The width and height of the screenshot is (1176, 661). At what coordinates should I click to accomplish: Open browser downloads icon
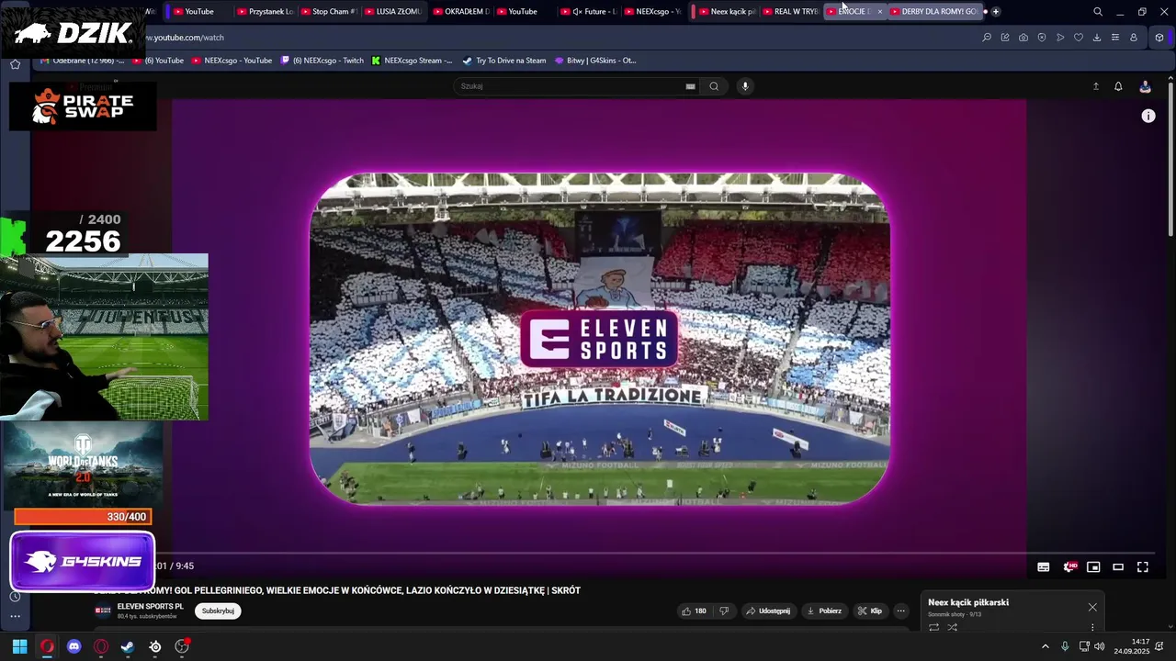coord(1097,38)
